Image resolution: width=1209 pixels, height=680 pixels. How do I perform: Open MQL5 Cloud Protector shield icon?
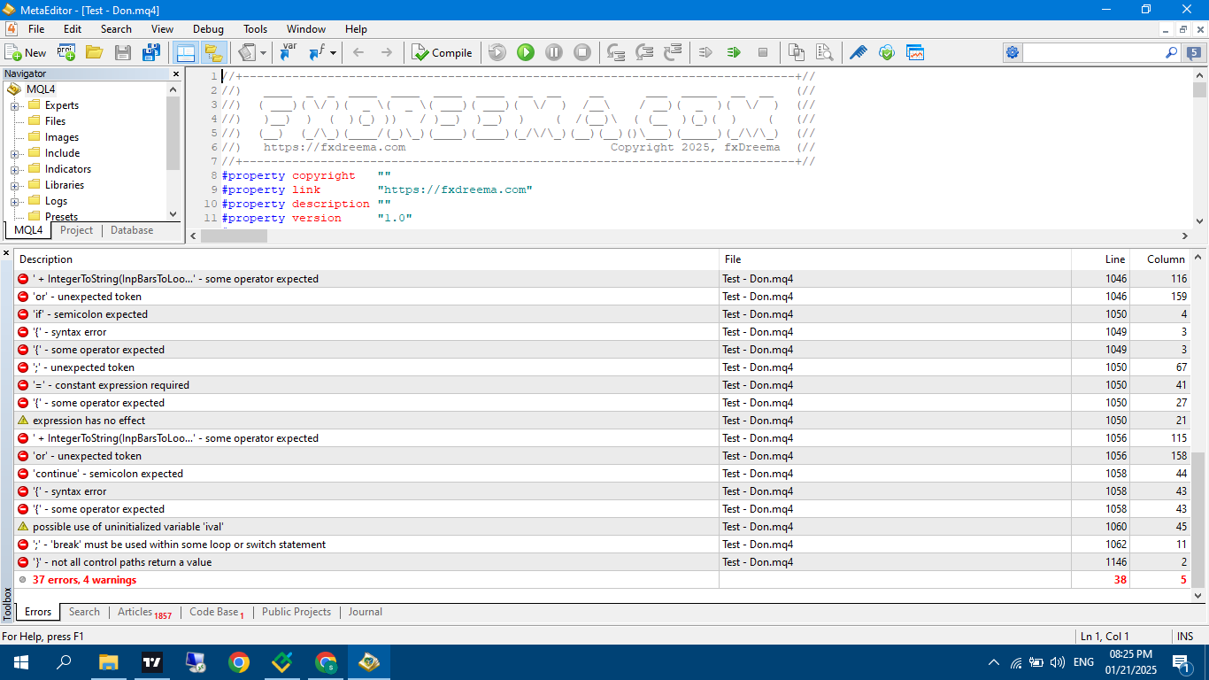(x=887, y=53)
